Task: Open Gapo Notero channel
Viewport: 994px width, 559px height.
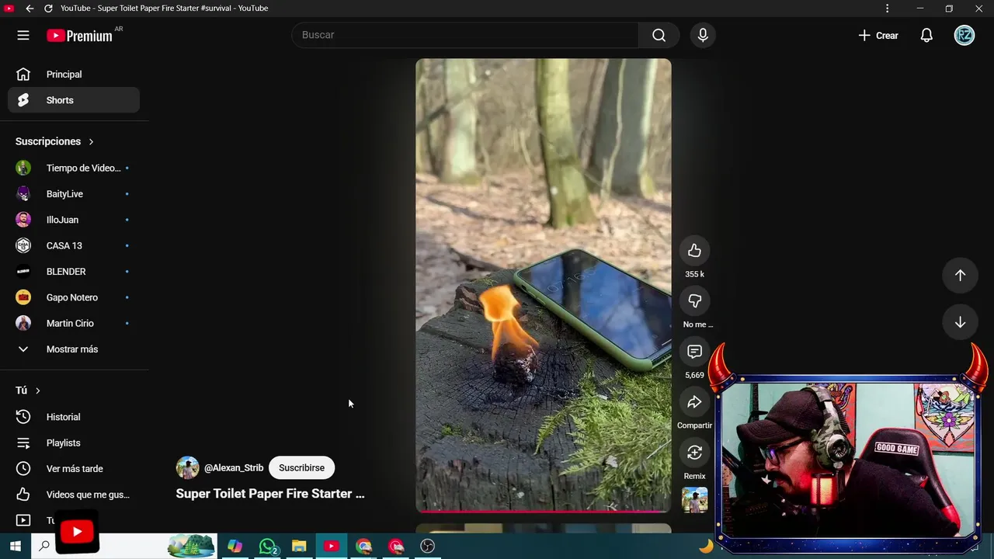Action: [74, 297]
